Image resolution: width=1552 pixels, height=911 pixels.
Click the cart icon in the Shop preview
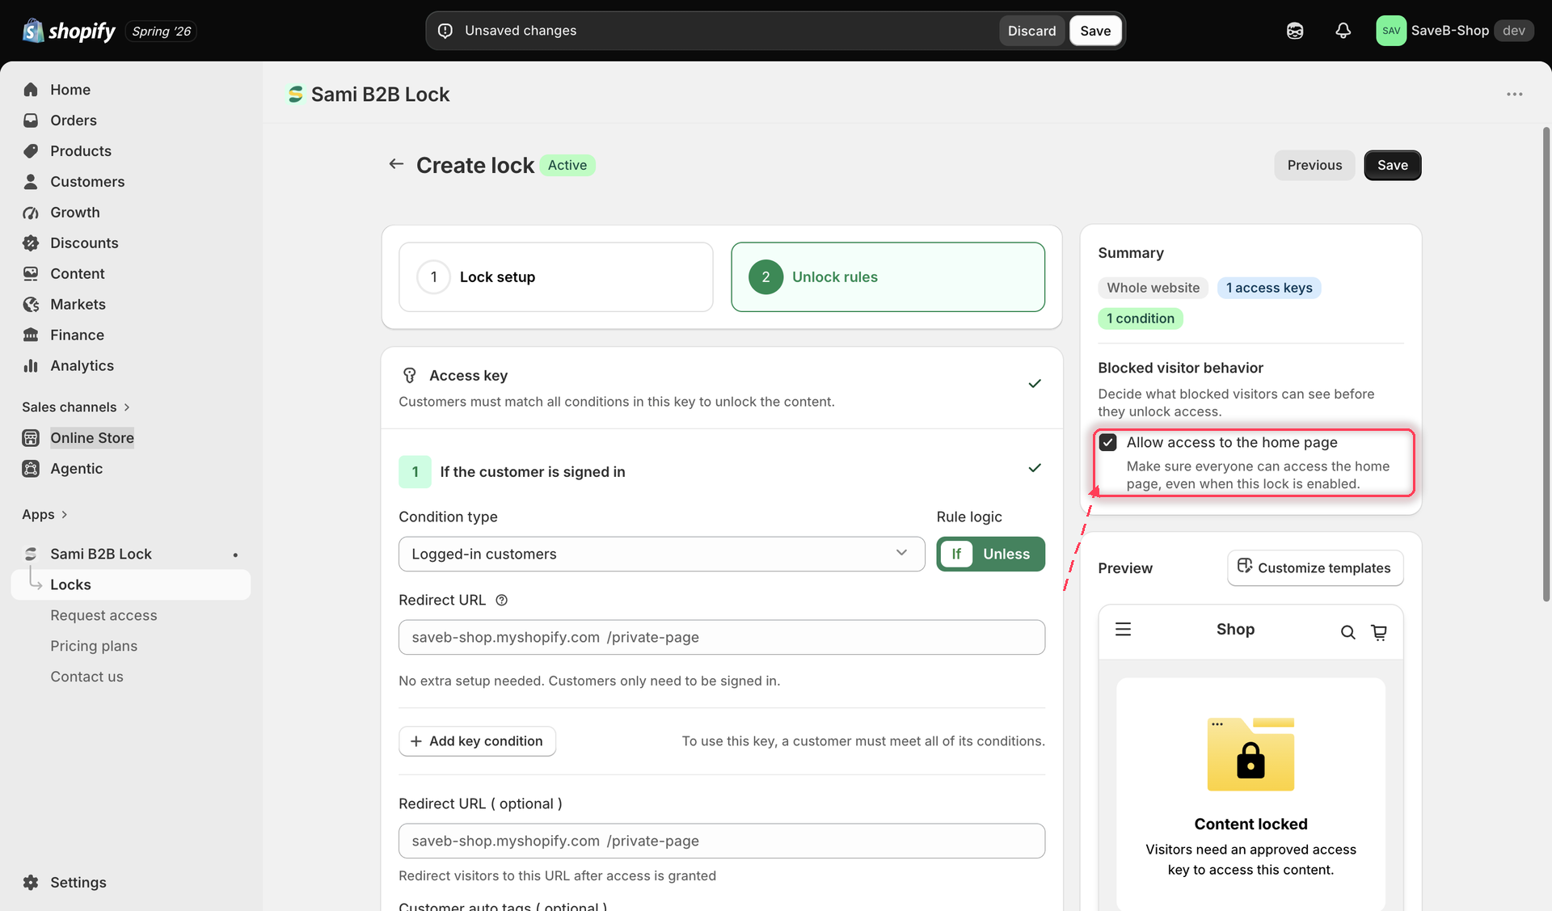(x=1379, y=632)
